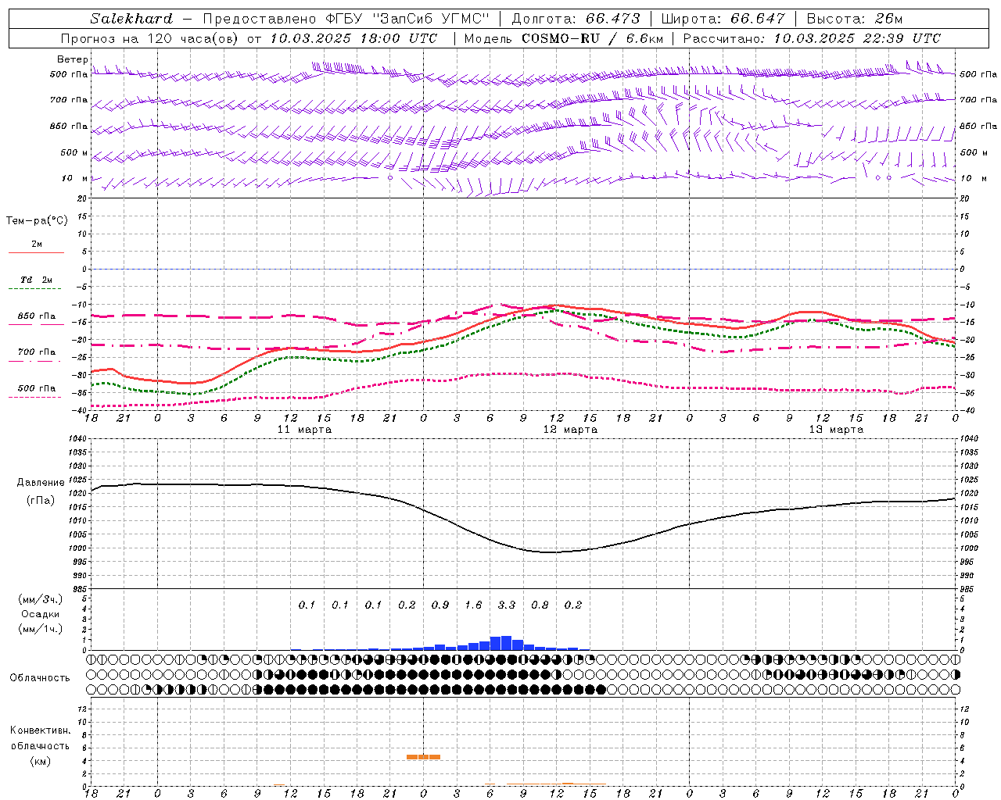Select the Широта: 66.647 header field

point(723,19)
